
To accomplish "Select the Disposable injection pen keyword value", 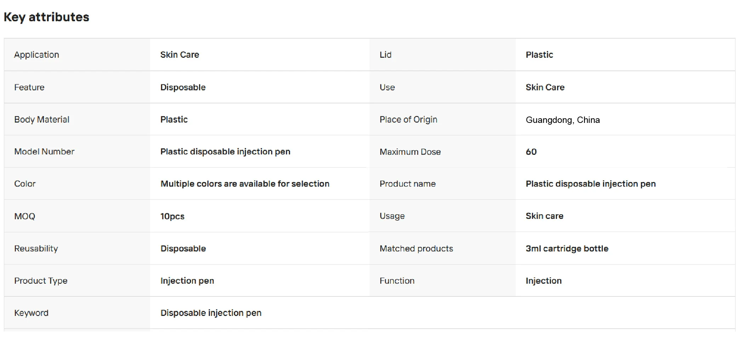I will point(211,313).
